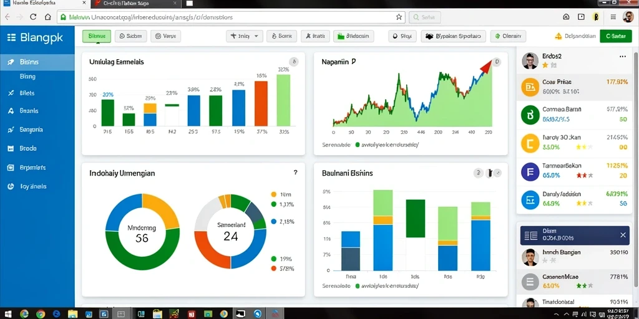Click the Windows Start button in the taskbar
This screenshot has height=319, width=639.
pyautogui.click(x=8, y=314)
